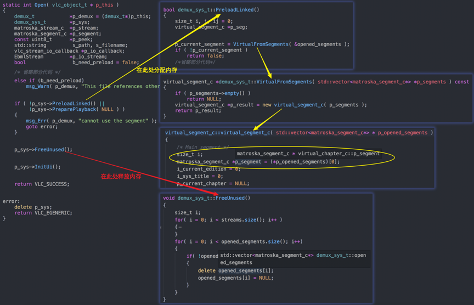The height and width of the screenshot is (305, 474).
Task: Click the '/* Main segment */' comment
Action: [x=202, y=147]
